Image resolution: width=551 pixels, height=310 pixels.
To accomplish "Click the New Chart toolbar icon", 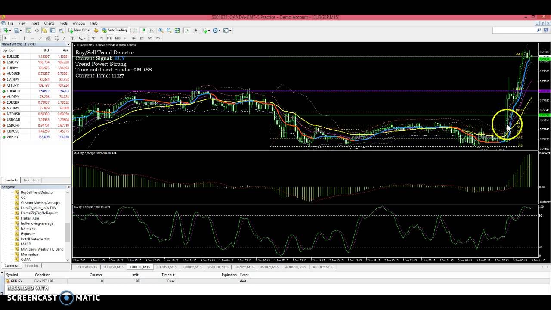I will 5,31.
